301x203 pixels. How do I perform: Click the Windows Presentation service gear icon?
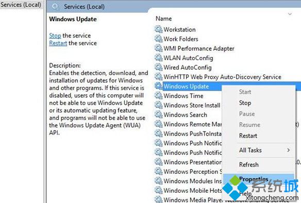159,162
